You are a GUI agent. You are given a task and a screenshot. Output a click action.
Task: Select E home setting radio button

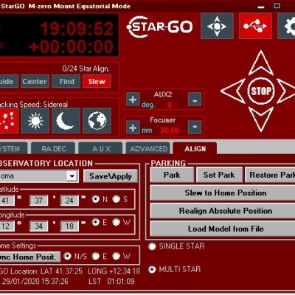(95, 256)
